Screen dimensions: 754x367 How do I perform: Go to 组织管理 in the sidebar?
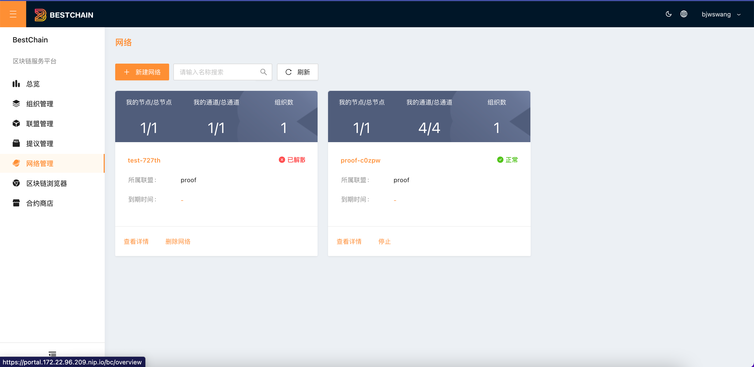[x=52, y=104]
